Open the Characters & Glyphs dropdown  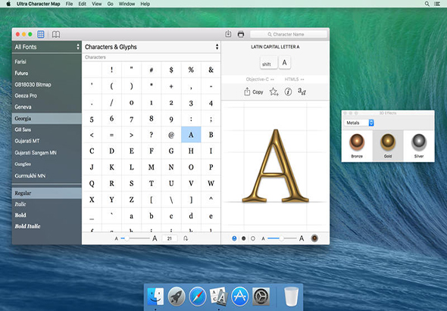pyautogui.click(x=152, y=47)
